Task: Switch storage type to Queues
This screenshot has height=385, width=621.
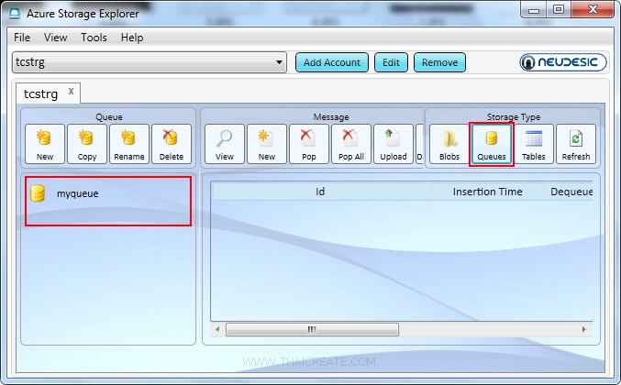Action: [492, 144]
